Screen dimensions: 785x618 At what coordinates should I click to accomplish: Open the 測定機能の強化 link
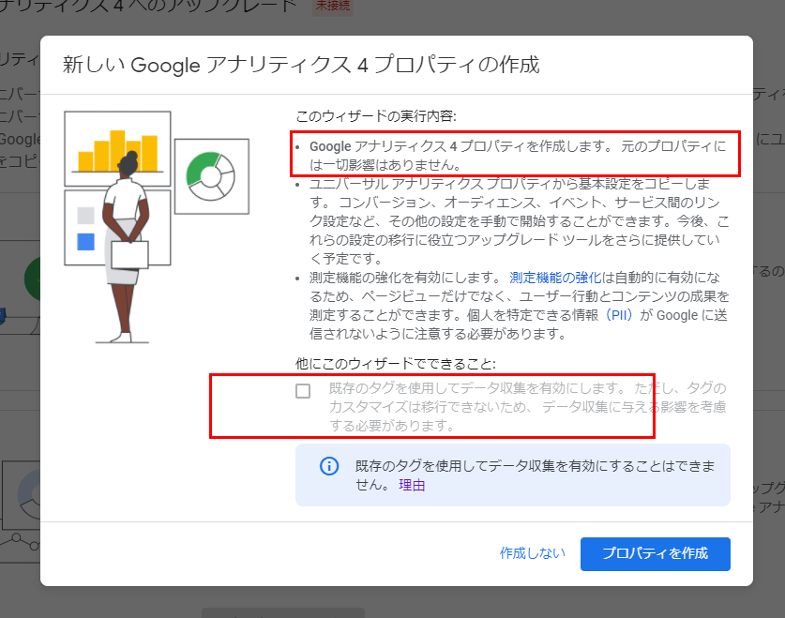pos(555,278)
